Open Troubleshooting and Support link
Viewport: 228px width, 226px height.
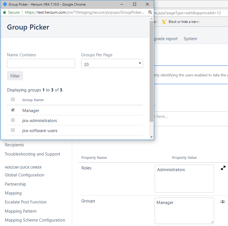(32, 154)
